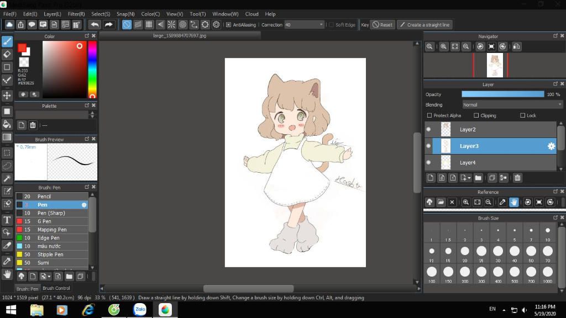Enable the Clipping checkbox

coord(476,115)
